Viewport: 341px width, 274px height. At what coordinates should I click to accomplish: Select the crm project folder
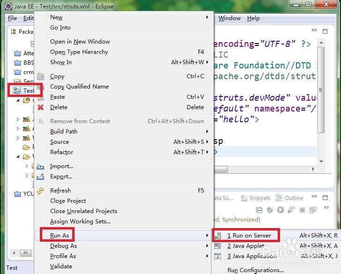(x=23, y=72)
